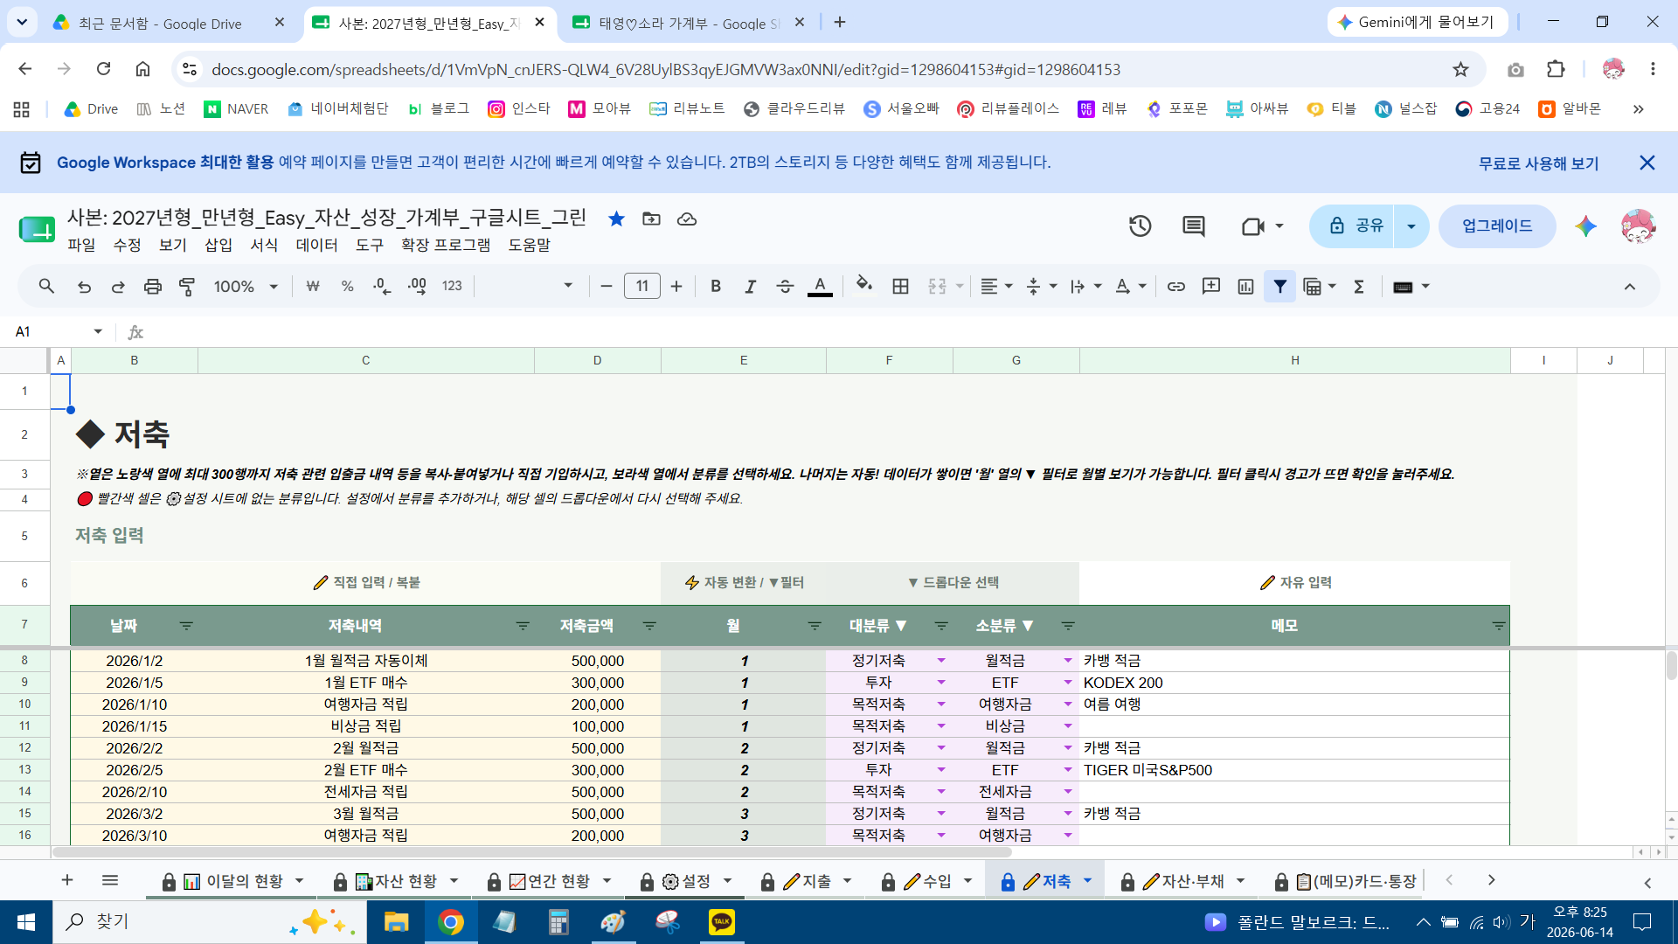Select the paint format roller tool
The height and width of the screenshot is (944, 1678).
(187, 286)
